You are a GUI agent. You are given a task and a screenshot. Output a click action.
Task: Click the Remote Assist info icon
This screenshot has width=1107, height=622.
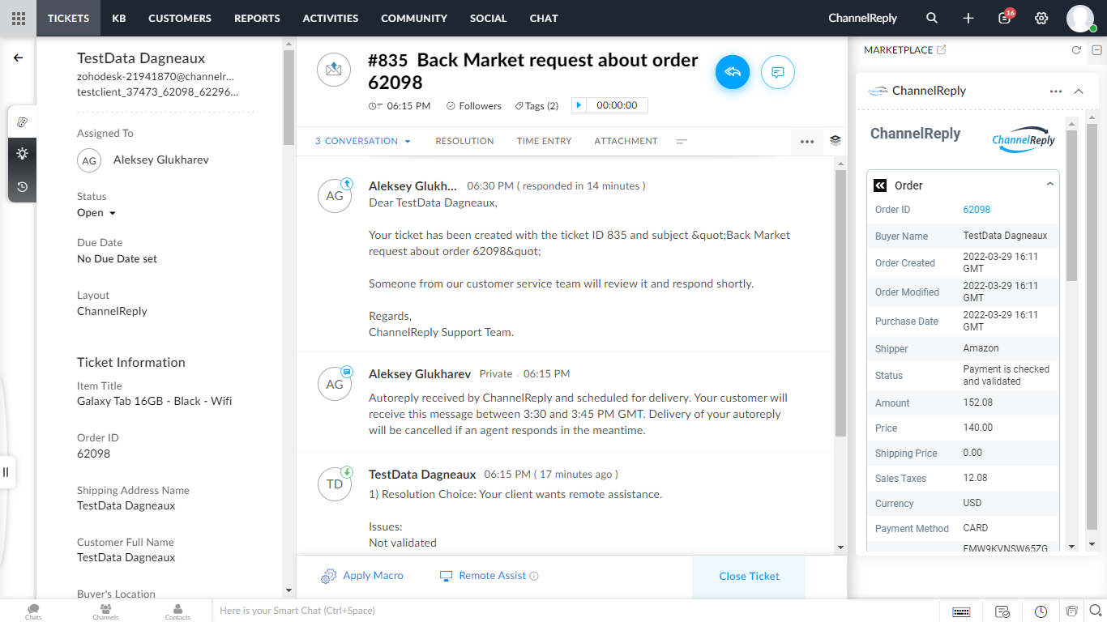[x=534, y=576]
